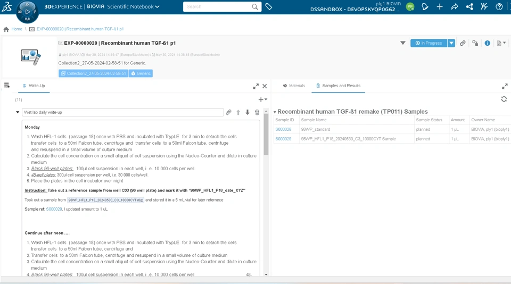Open the blue information icon
The width and height of the screenshot is (511, 284).
point(487,43)
